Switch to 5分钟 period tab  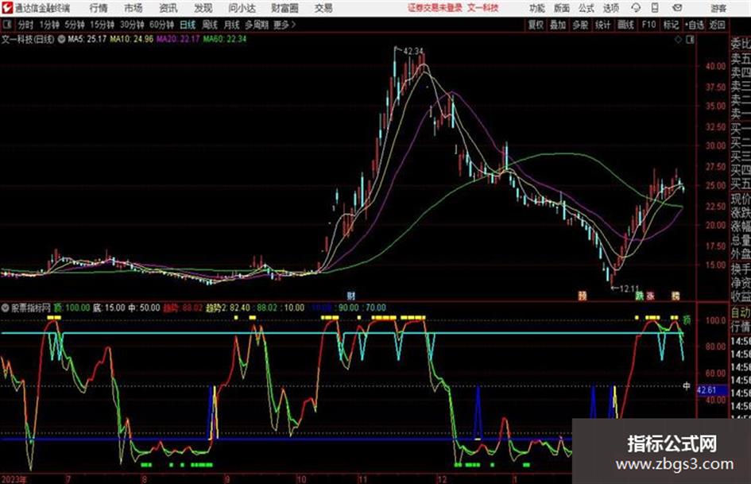tap(74, 25)
